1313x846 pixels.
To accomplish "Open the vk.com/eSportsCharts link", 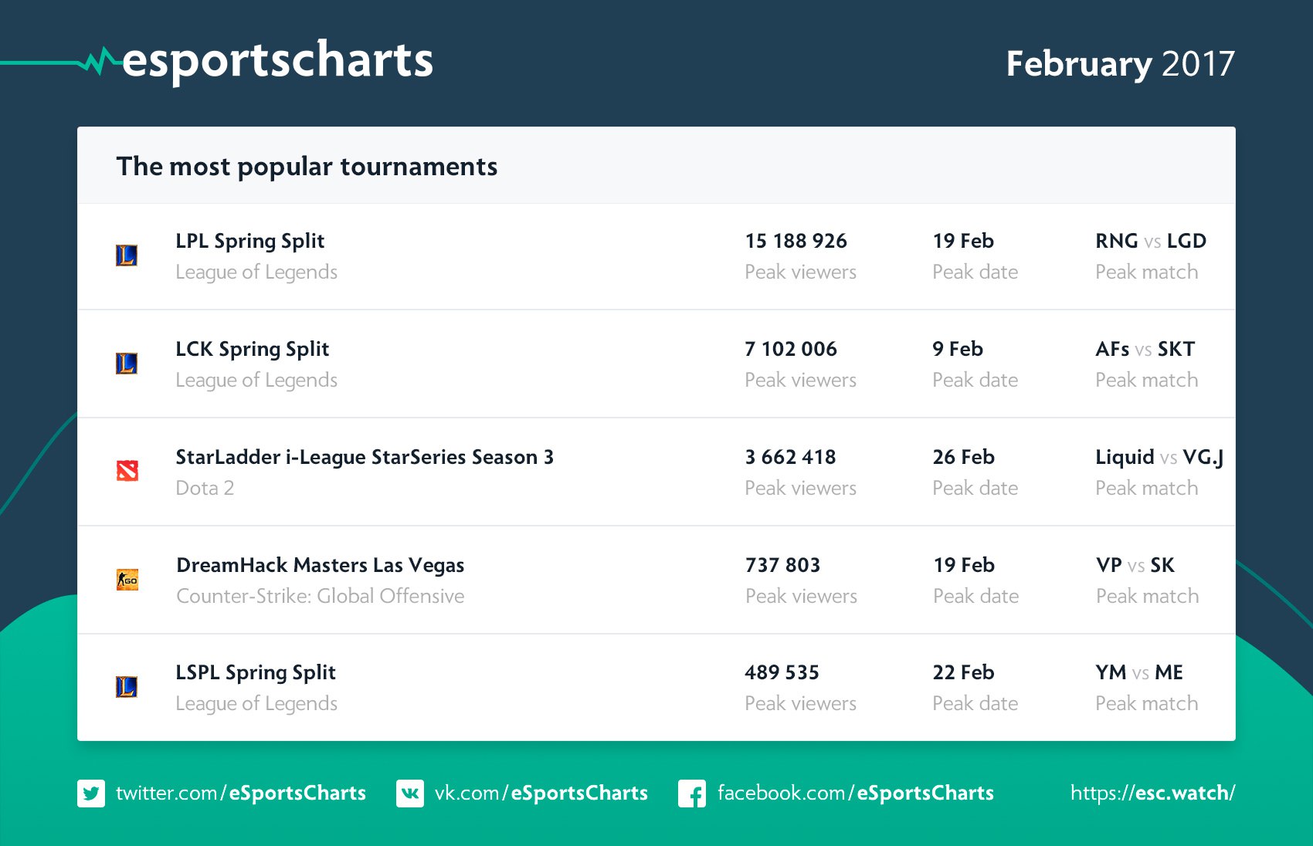I will (x=541, y=794).
